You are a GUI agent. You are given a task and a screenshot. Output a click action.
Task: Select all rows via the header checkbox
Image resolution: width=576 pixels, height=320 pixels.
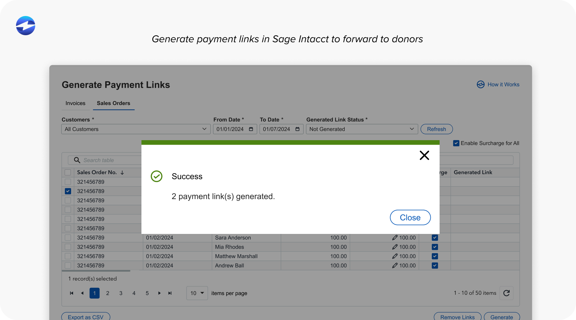point(68,172)
